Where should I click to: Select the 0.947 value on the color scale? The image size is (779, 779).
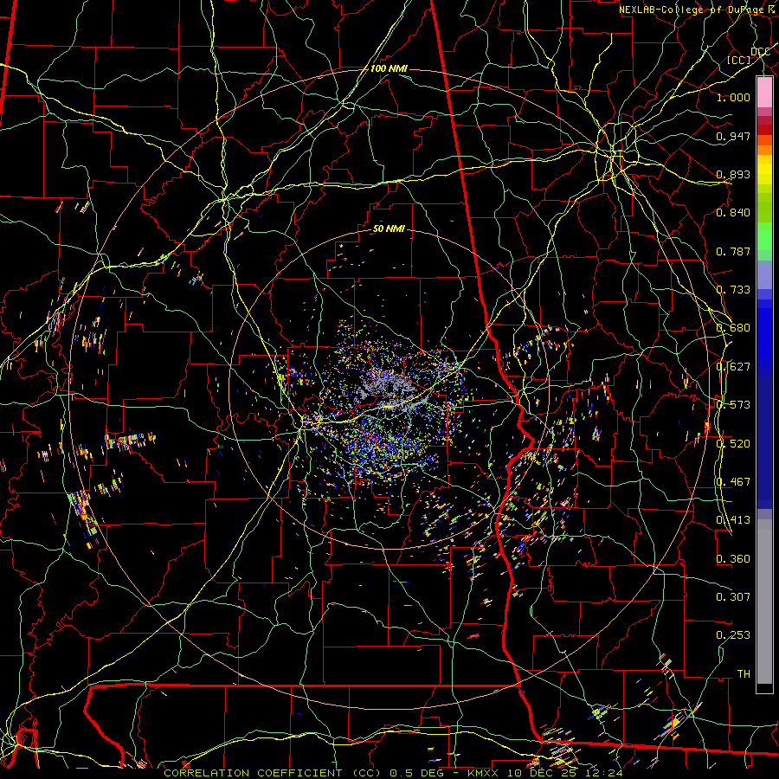pyautogui.click(x=733, y=136)
